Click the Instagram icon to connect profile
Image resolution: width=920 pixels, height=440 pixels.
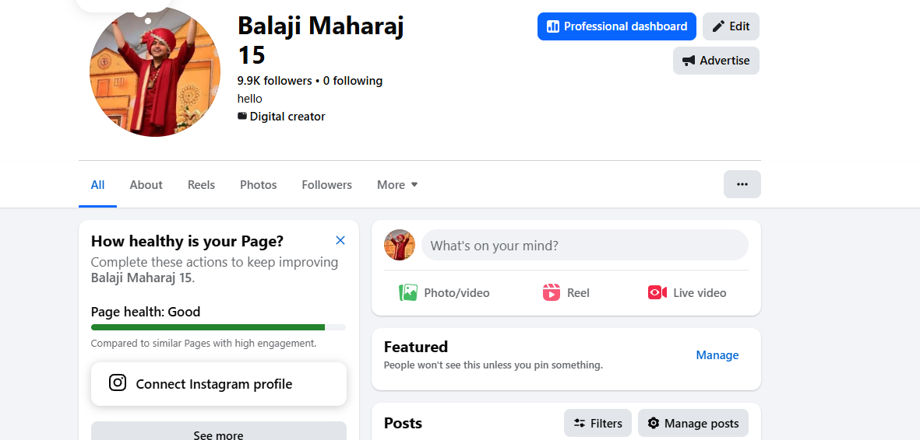coord(118,383)
